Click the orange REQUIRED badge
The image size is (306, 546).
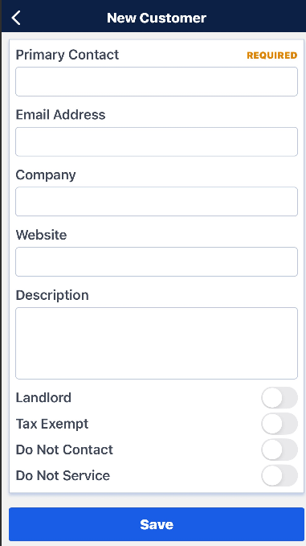272,55
